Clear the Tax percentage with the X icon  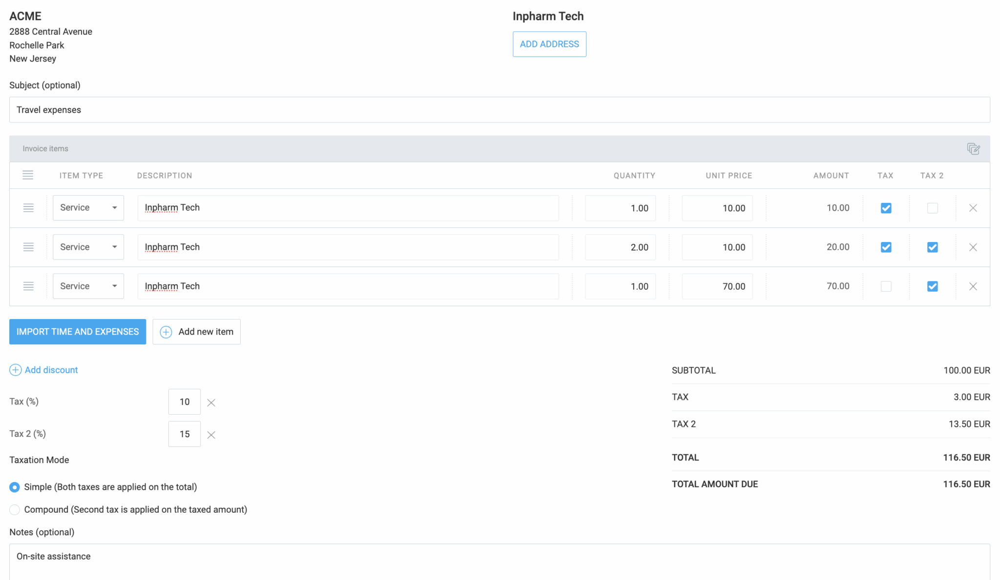point(211,402)
